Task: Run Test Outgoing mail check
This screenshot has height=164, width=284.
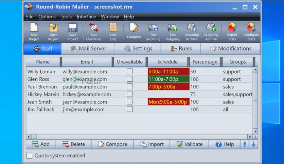Action: 173,32
